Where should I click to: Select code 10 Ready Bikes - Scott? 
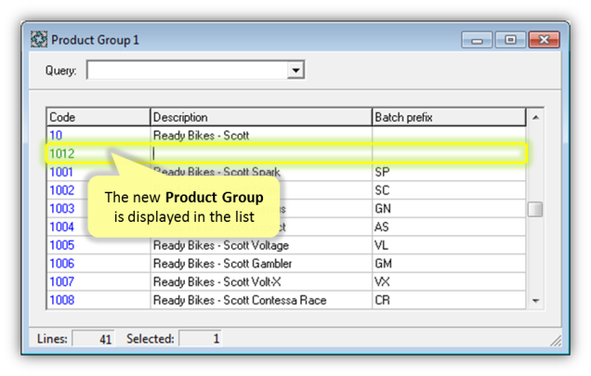pos(286,136)
